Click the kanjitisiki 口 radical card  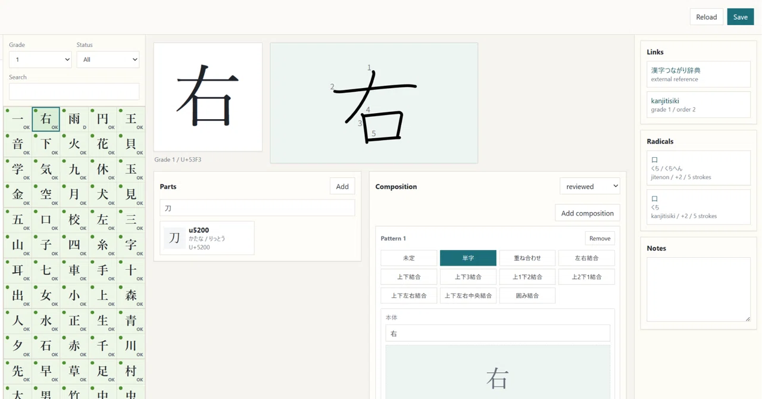point(698,207)
